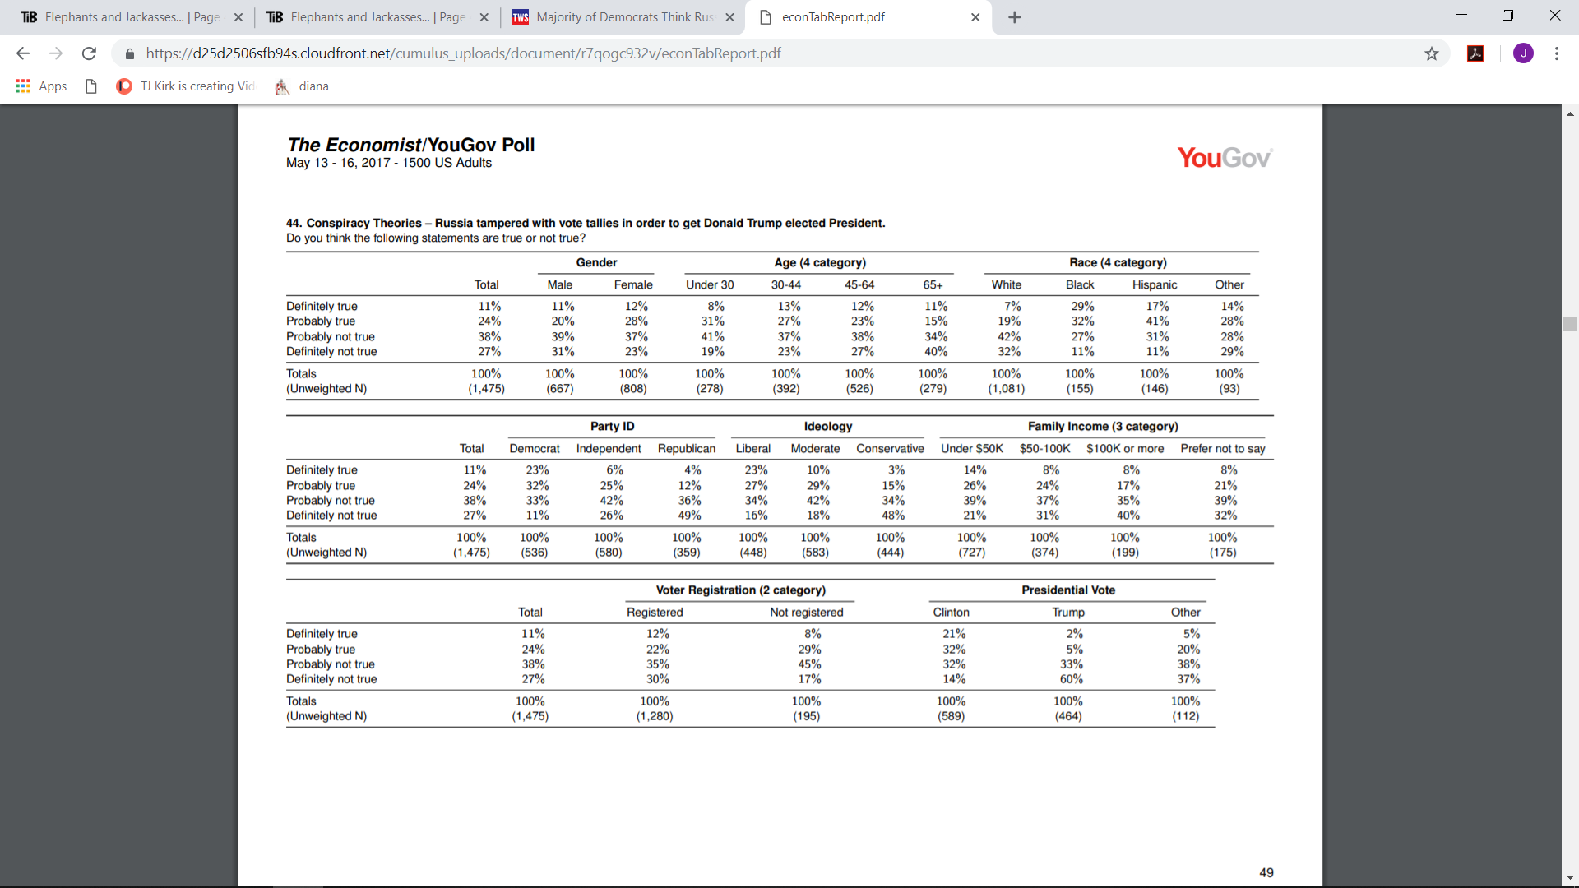Click the Republican column label
1579x888 pixels.
coord(687,448)
